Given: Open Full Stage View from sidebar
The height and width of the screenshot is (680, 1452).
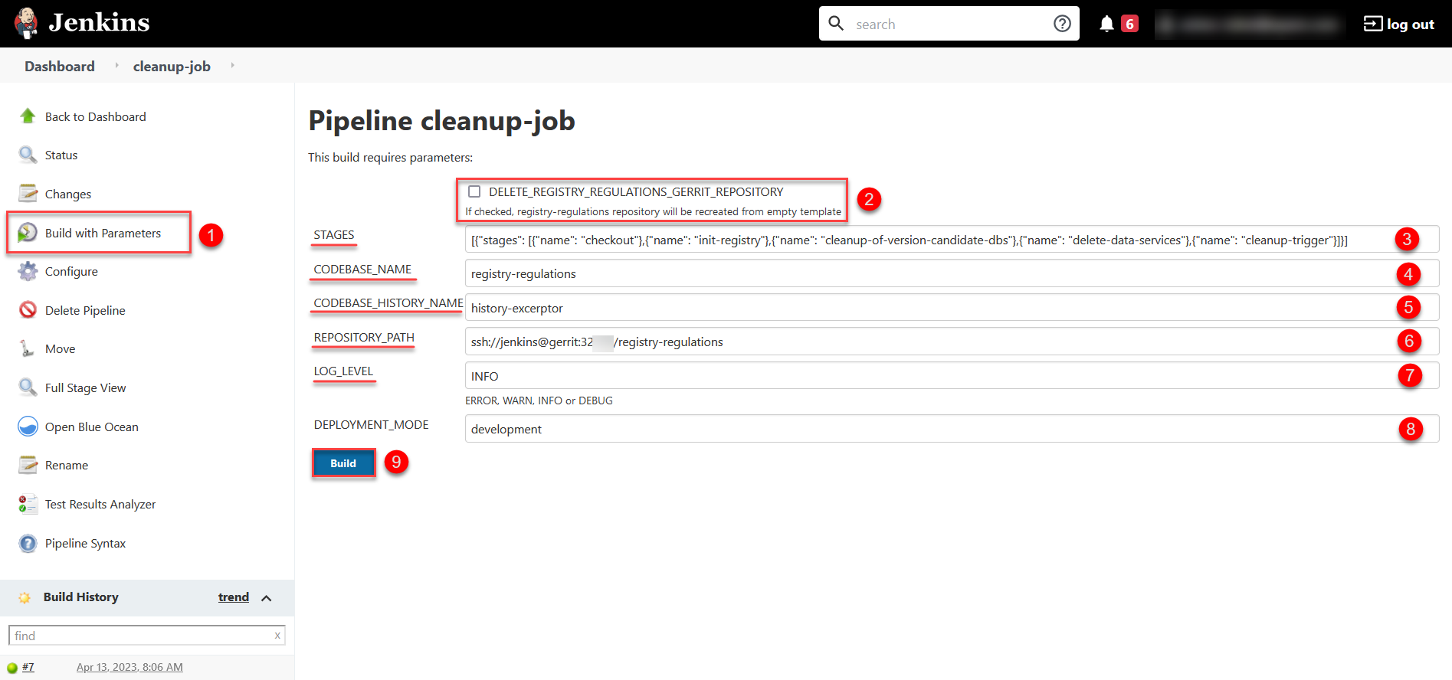Looking at the screenshot, I should click(x=85, y=387).
